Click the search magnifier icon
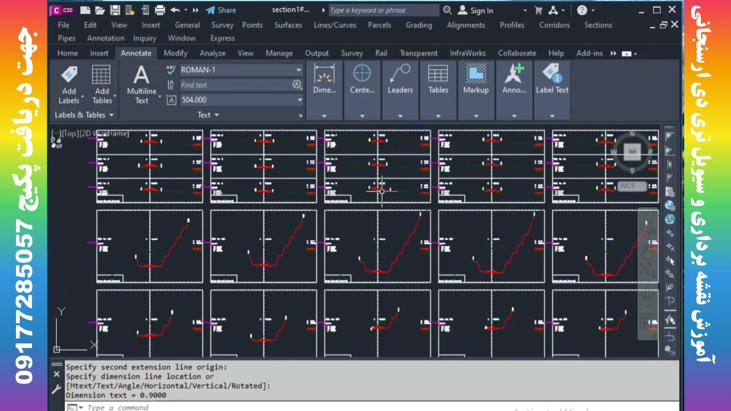731x411 pixels. coord(447,10)
